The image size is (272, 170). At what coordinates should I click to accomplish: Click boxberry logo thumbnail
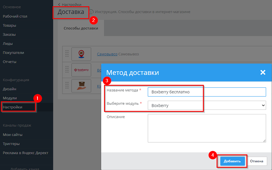[x=81, y=70]
